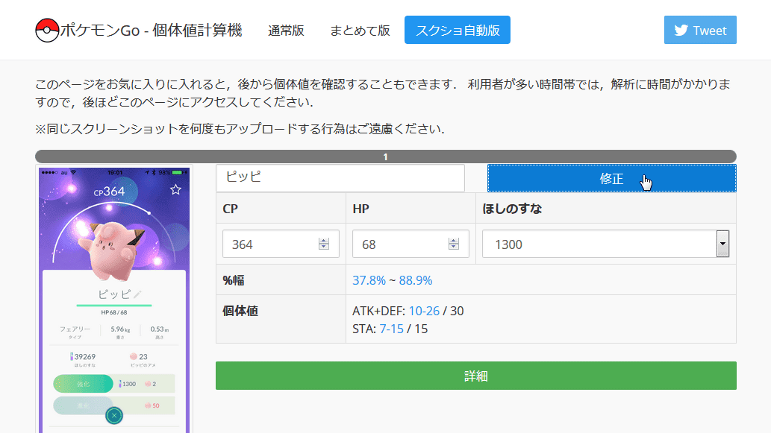Click the green 強化 power-up button in screenshot

[x=83, y=384]
